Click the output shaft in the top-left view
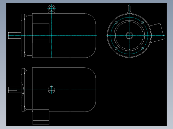This screenshot has height=129, width=173. [15, 35]
